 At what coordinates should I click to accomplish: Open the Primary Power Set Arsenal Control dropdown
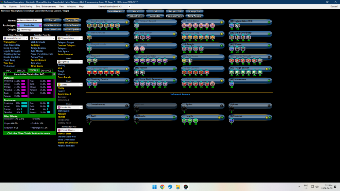[16, 38]
